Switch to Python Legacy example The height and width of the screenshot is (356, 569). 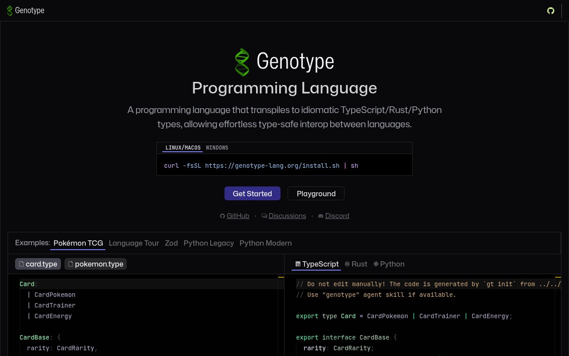(x=208, y=243)
